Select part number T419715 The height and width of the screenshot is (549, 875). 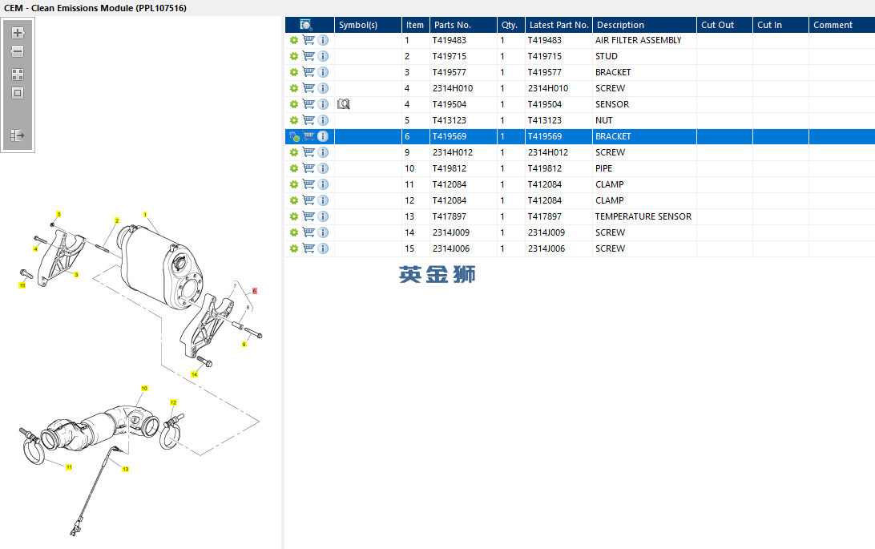click(450, 56)
